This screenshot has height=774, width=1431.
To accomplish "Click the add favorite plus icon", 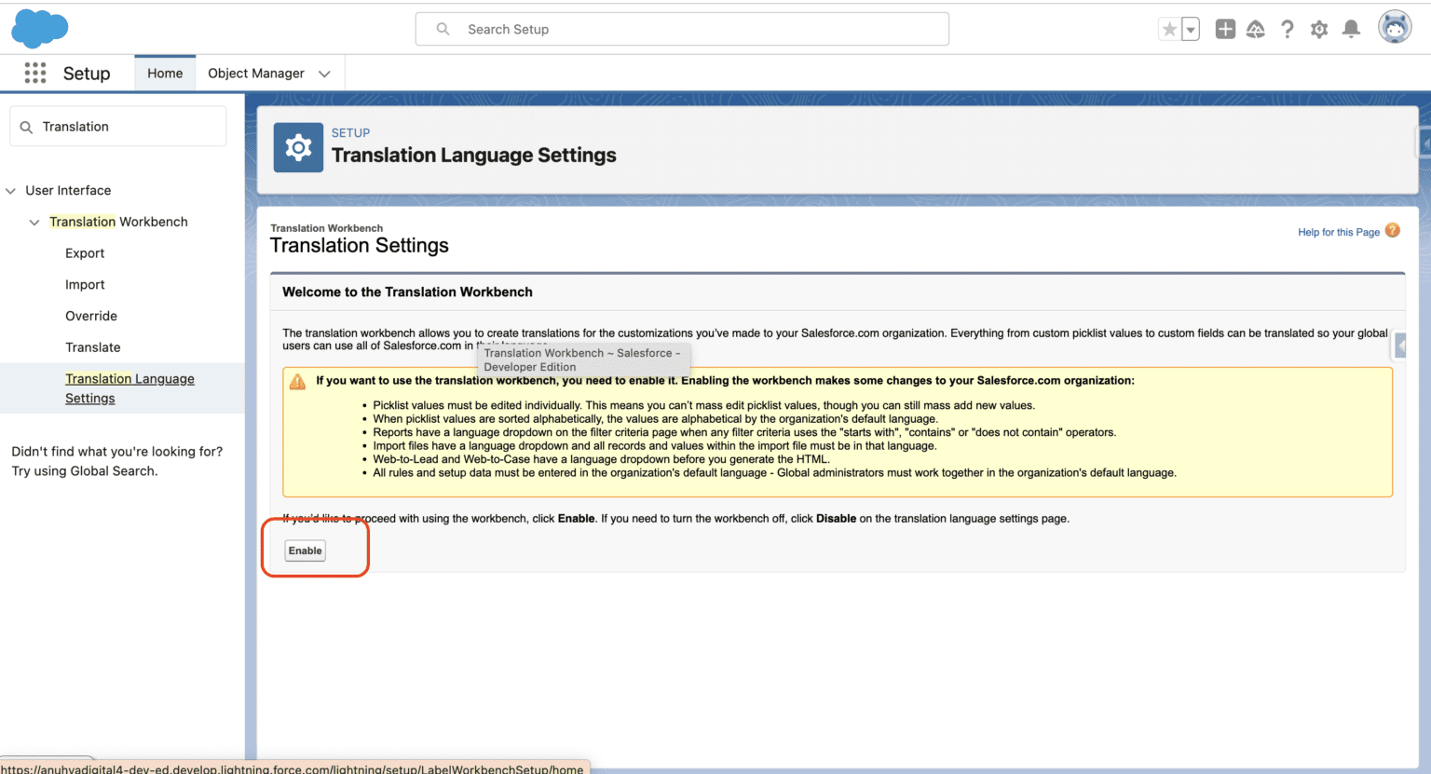I will [1225, 29].
